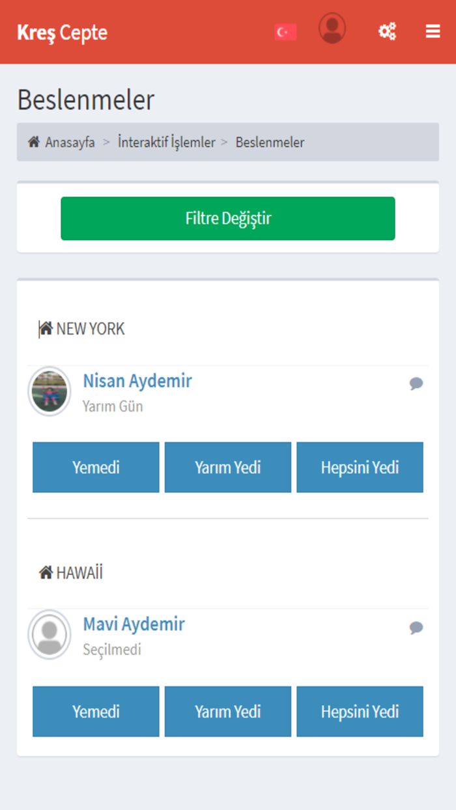Click the house icon beside NEW YORK

(x=46, y=329)
